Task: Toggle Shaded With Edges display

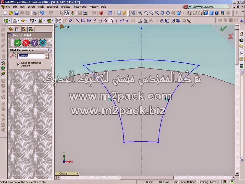Action: tap(206, 13)
